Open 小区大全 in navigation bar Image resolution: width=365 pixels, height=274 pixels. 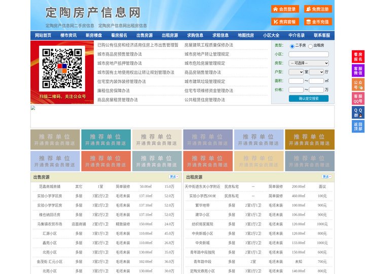click(271, 36)
